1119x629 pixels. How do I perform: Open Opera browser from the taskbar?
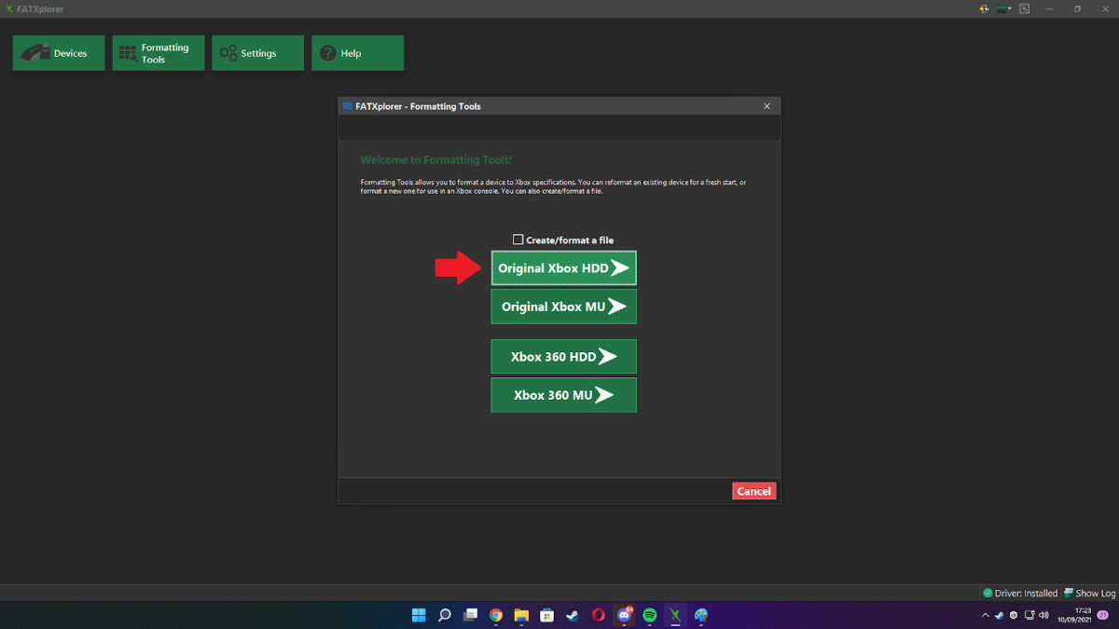[x=599, y=615]
